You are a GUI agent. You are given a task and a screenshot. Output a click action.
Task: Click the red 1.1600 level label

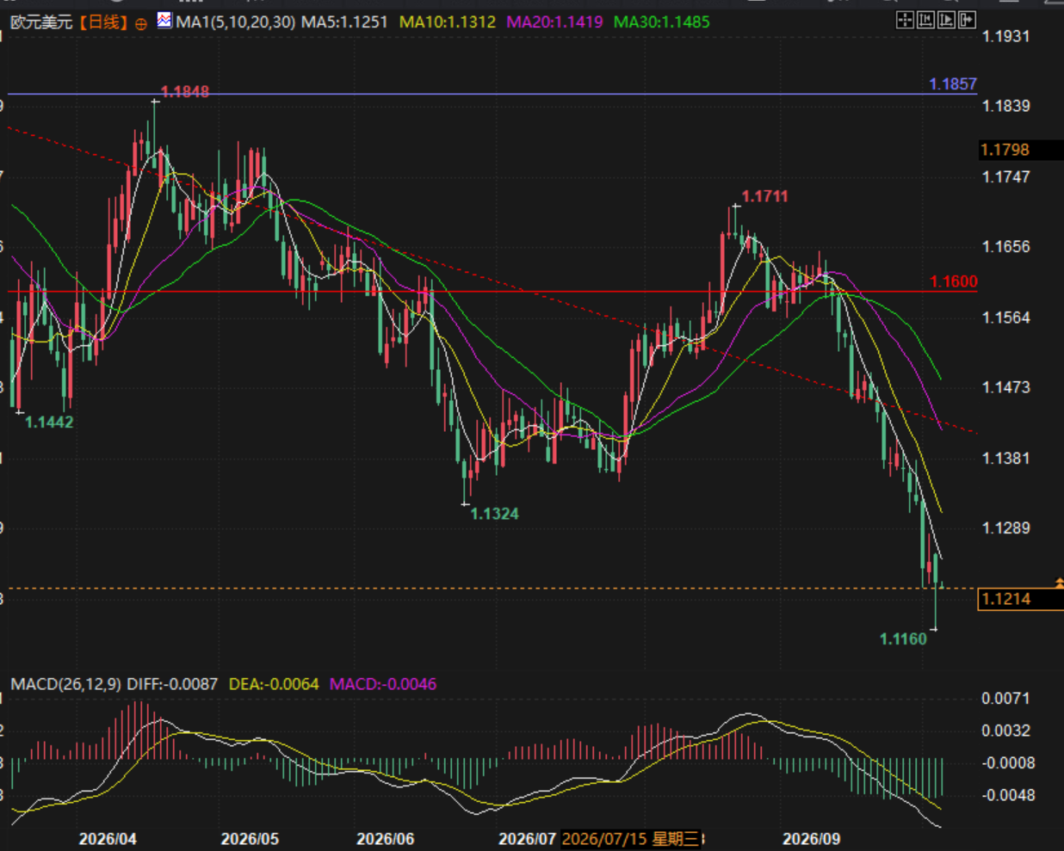[x=953, y=281]
